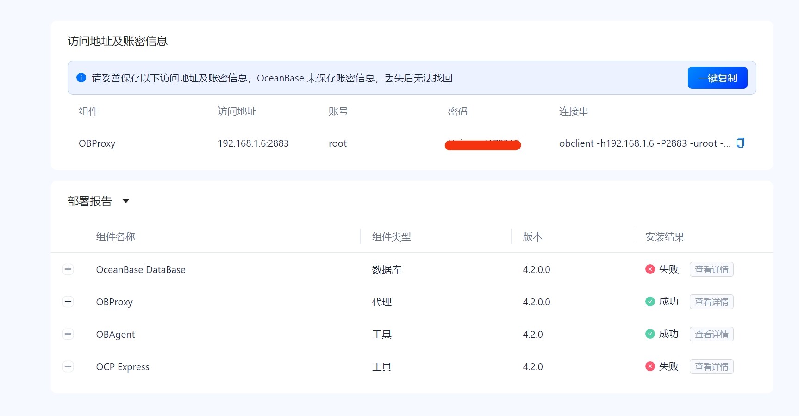The width and height of the screenshot is (799, 416).
Task: Collapse the 部署报告 section arrow
Action: (126, 201)
